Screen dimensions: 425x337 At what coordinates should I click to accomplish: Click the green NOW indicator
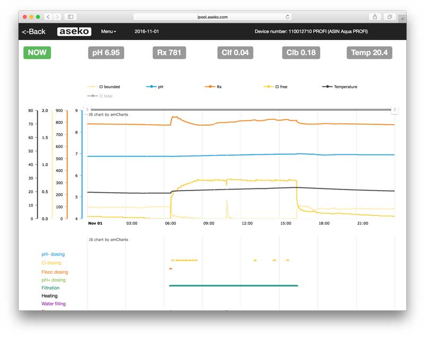[x=37, y=53]
